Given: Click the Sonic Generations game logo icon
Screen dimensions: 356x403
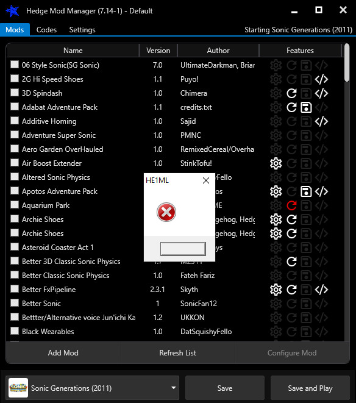Looking at the screenshot, I should (18, 388).
